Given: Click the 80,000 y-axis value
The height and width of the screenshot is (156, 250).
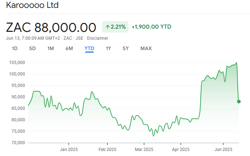Looking at the screenshot, I should 18,120.
